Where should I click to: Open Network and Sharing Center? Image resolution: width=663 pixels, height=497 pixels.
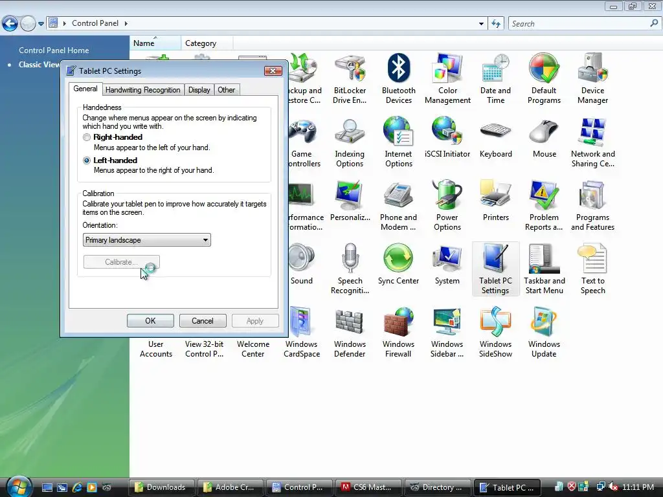(x=593, y=143)
